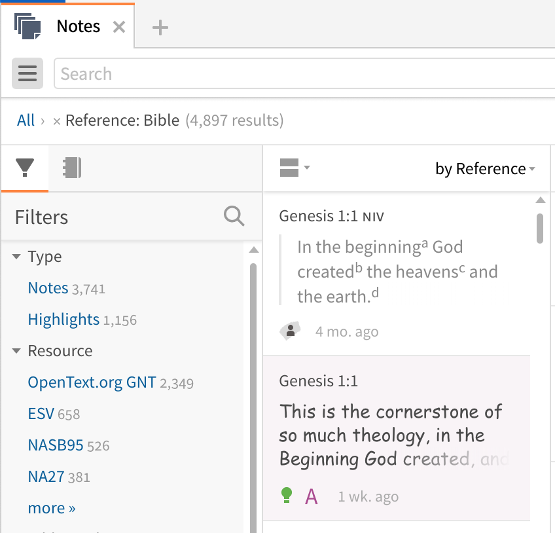Open the note display layout dropdown

pos(293,168)
